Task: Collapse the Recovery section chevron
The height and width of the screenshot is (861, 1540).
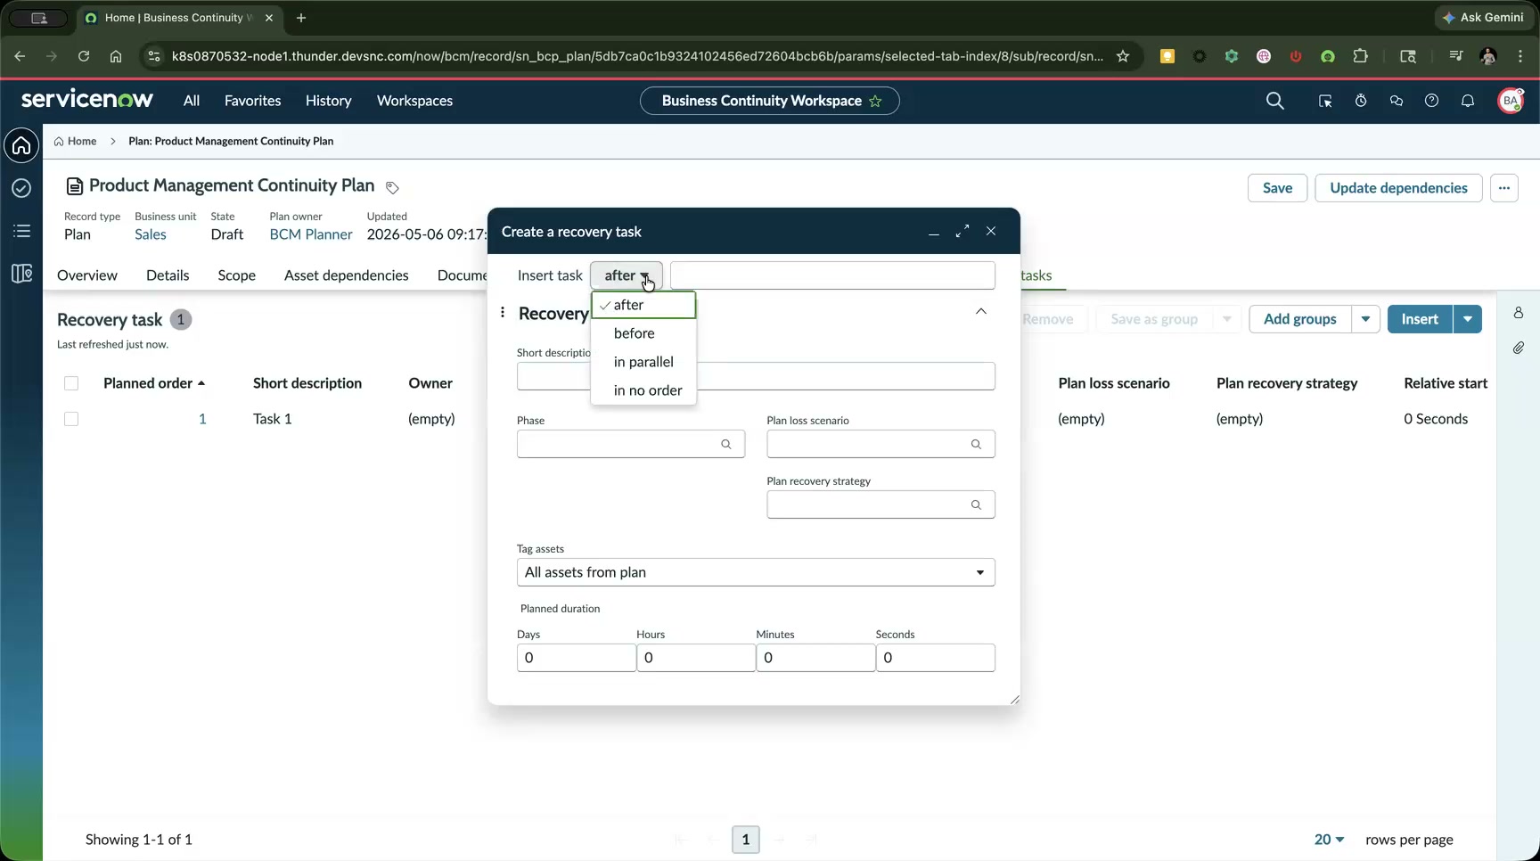Action: [x=981, y=311]
